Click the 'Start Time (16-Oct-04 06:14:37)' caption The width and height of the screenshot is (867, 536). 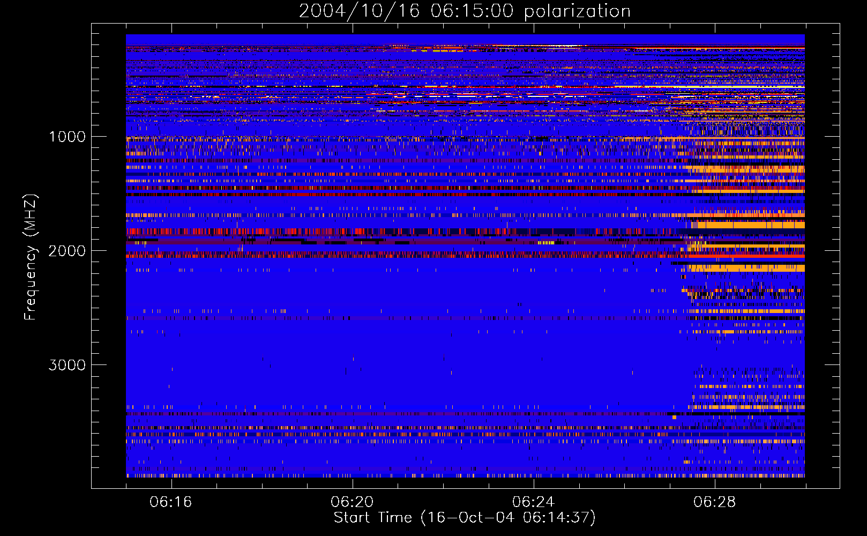[x=465, y=518]
